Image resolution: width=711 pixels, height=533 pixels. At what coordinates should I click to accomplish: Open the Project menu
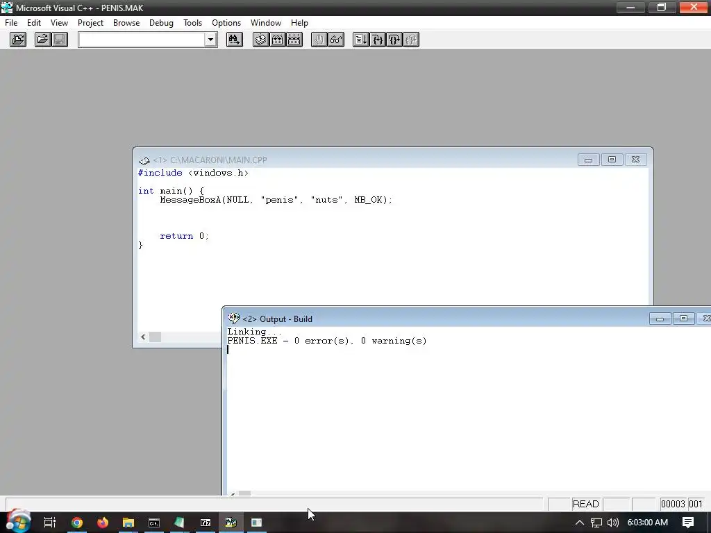(90, 23)
